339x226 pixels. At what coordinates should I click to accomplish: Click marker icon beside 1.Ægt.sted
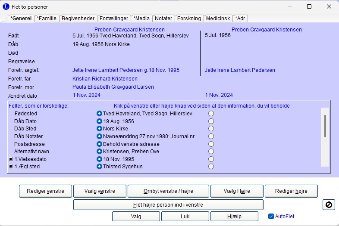click(x=10, y=167)
